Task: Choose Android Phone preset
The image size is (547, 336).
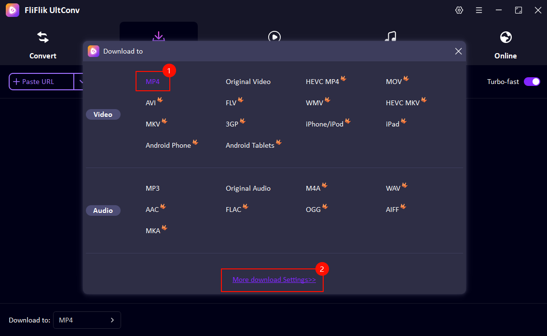Action: pos(168,146)
